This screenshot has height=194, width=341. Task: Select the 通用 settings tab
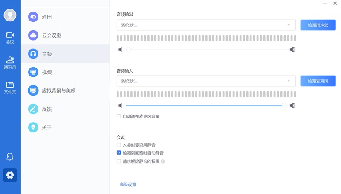[x=47, y=17]
